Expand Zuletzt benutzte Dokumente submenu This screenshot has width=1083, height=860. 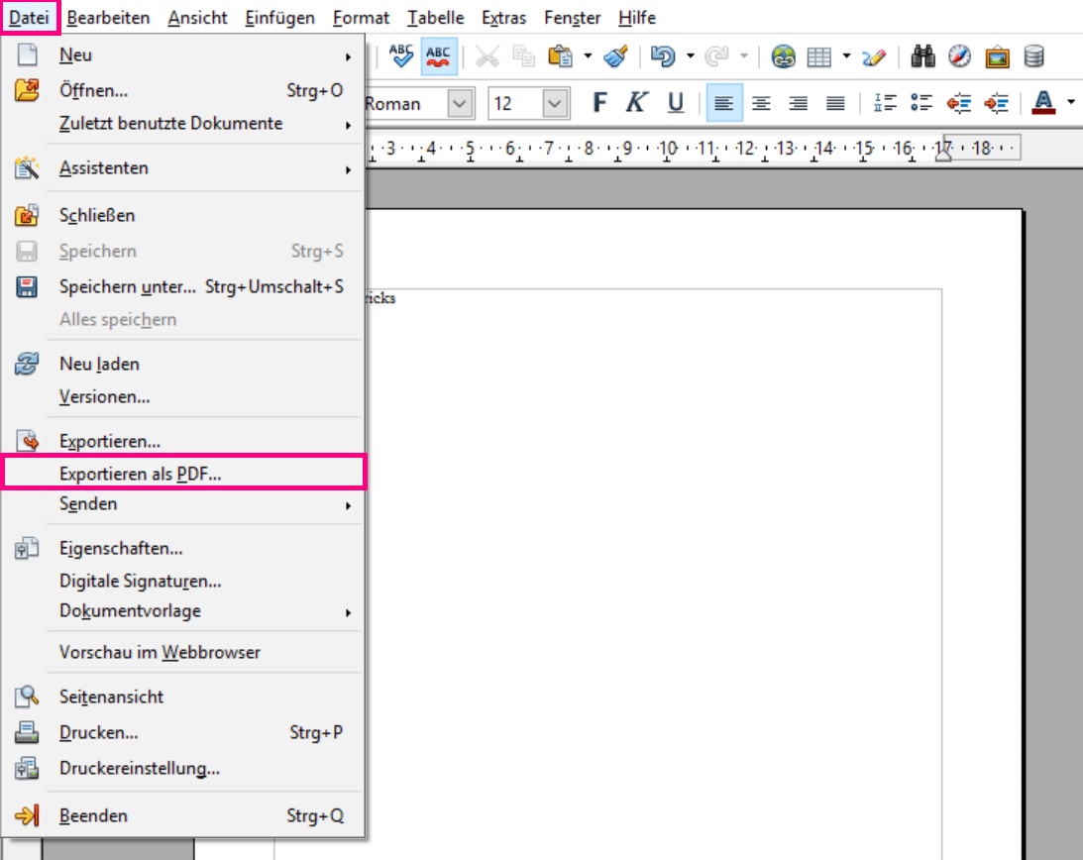coord(182,124)
